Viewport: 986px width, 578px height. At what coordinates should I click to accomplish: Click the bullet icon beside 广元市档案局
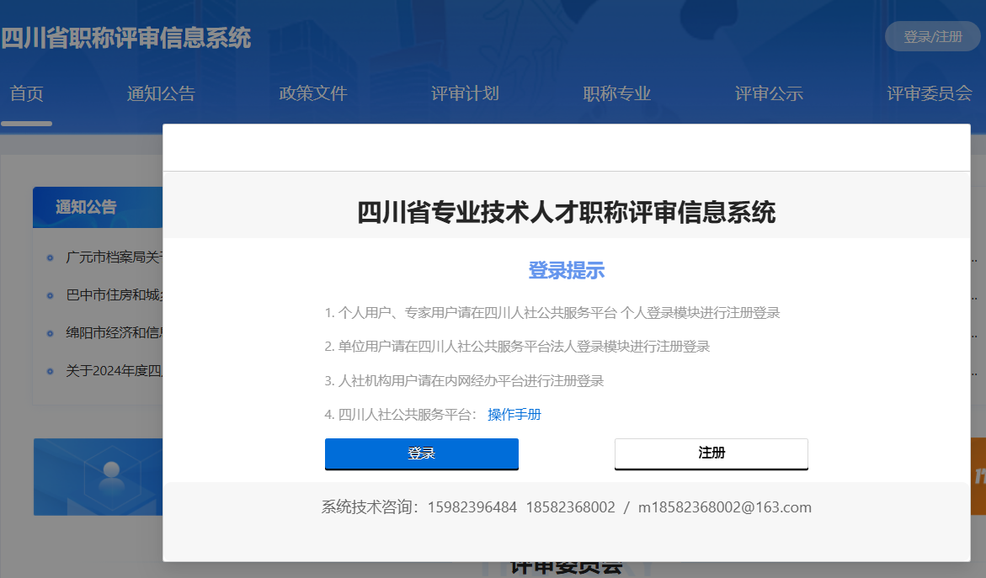[51, 258]
